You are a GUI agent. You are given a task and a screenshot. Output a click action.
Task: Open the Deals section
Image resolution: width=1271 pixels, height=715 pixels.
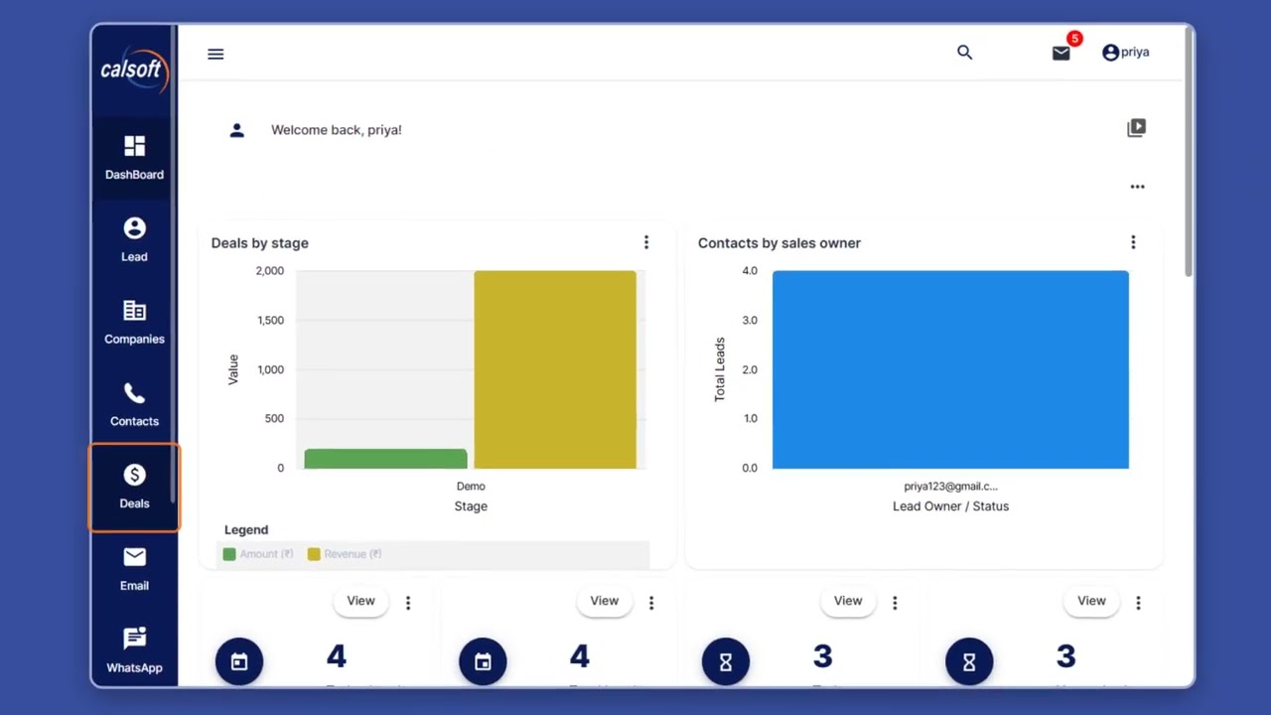135,488
